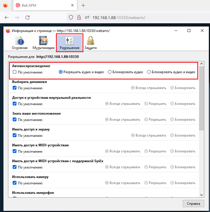Click the insecure connection padlock icon
This screenshot has height=212, width=210.
79,18
